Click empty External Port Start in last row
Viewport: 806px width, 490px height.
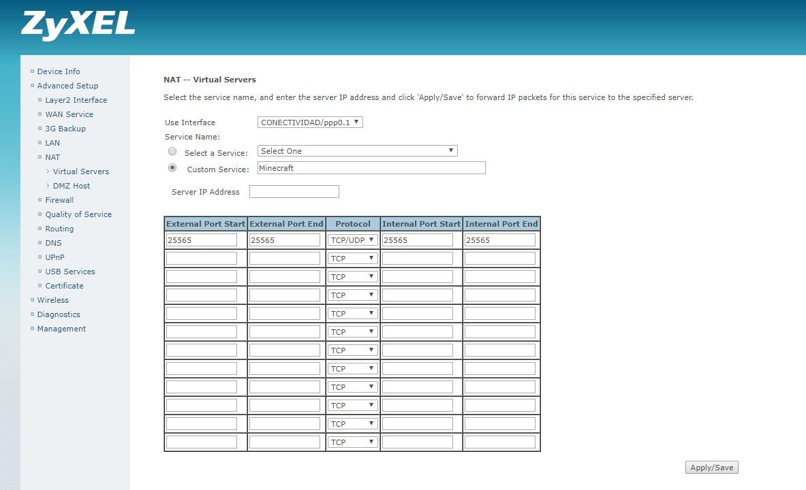(202, 442)
